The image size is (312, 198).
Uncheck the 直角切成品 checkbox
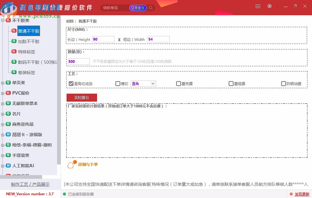tap(71, 83)
